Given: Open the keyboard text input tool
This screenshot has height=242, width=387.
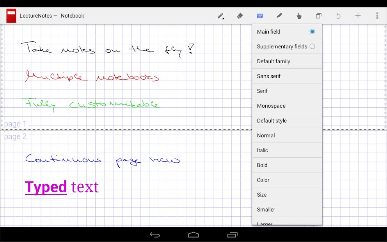Looking at the screenshot, I should point(259,16).
